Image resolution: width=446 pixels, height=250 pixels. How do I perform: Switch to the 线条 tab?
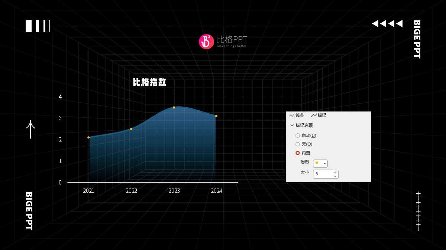[x=298, y=115]
